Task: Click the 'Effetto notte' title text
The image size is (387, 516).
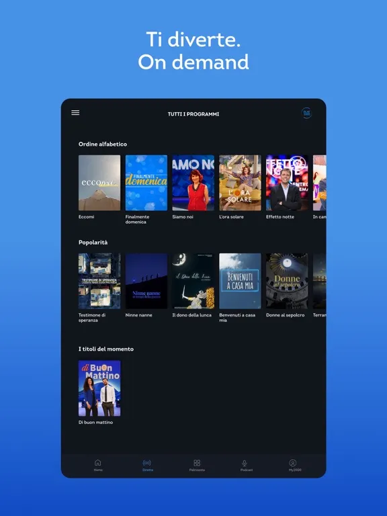Action: click(x=280, y=217)
